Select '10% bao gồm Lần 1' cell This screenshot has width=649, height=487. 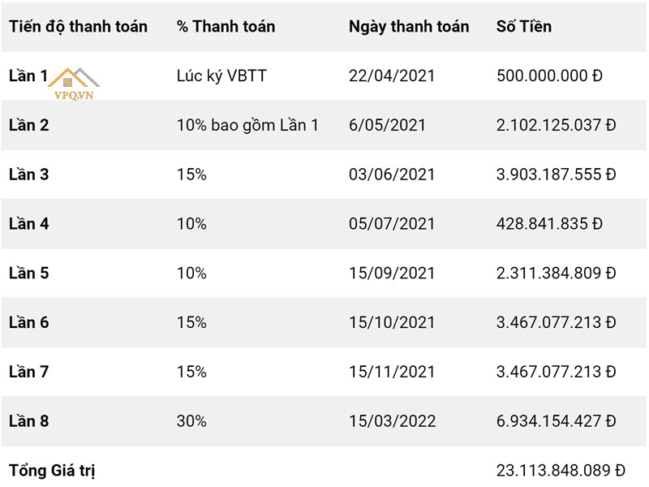coord(247,125)
